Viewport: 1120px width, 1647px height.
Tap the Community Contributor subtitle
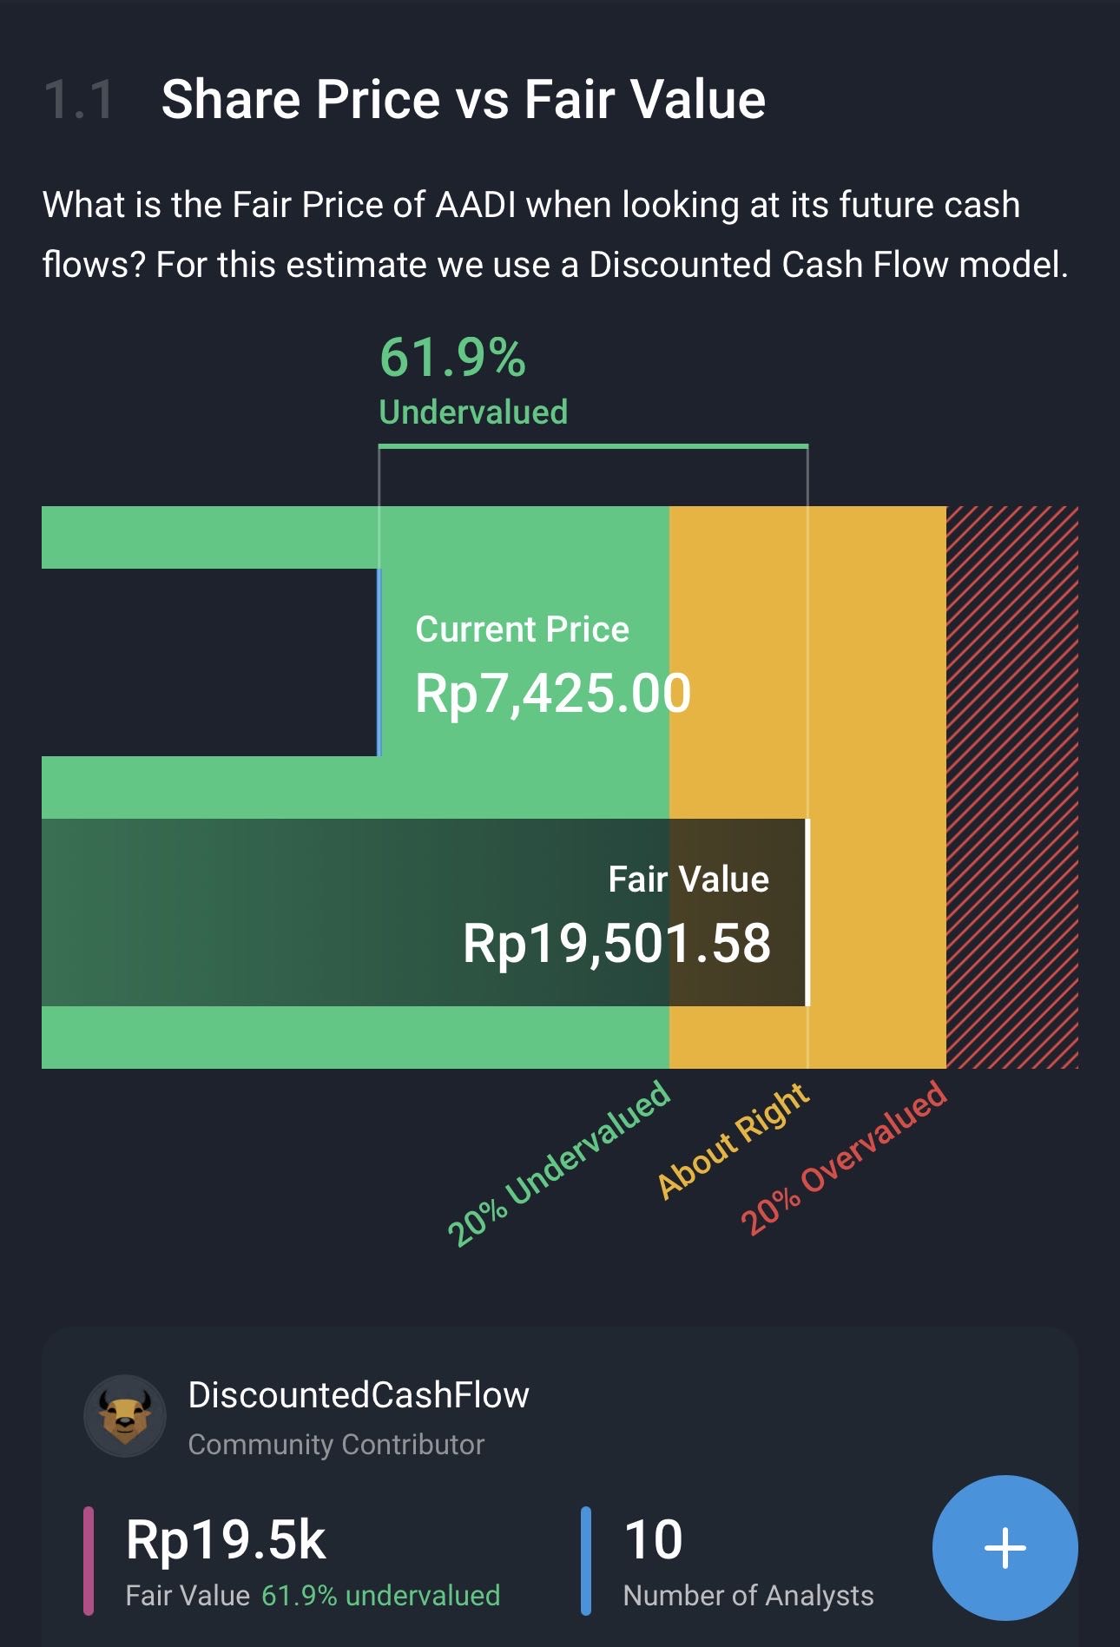pos(336,1445)
